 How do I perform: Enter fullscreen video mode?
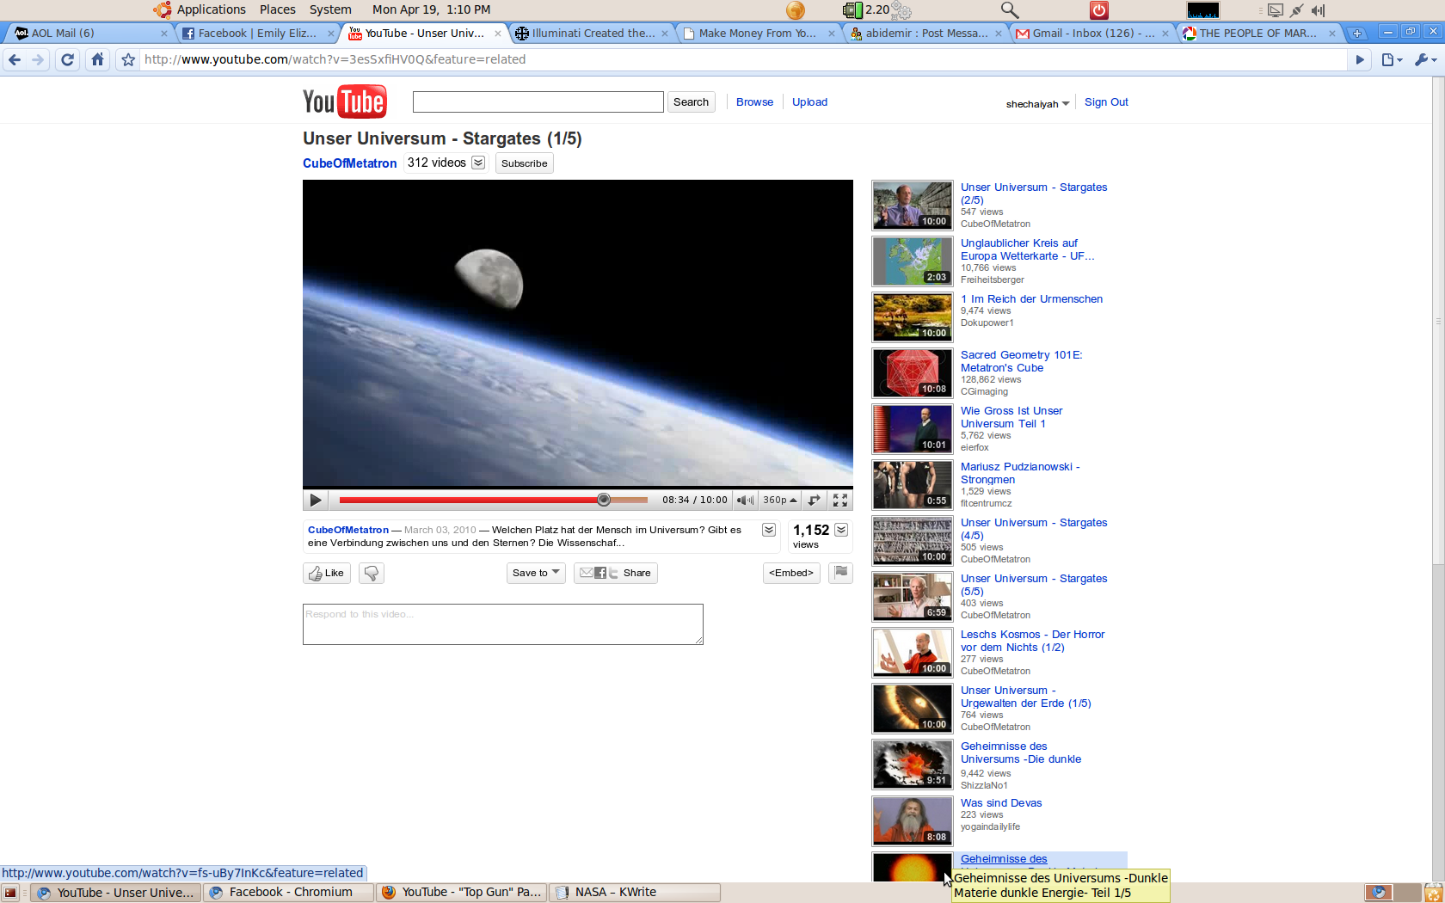point(840,500)
